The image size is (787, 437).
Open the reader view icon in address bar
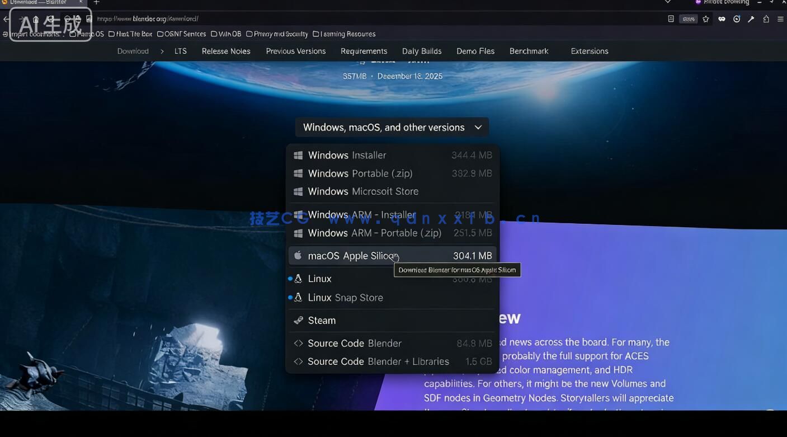click(671, 19)
